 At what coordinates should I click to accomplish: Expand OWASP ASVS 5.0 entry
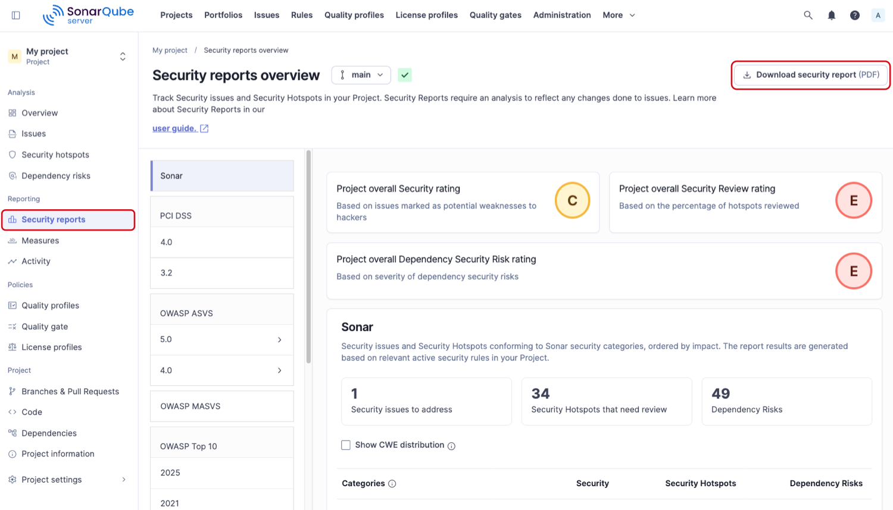(x=222, y=339)
